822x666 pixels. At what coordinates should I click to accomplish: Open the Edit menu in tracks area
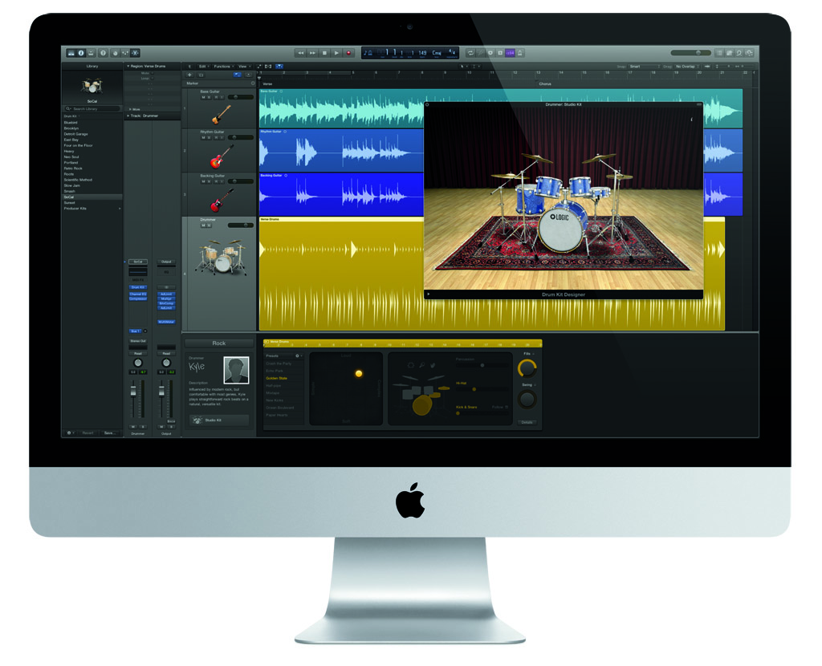click(202, 67)
